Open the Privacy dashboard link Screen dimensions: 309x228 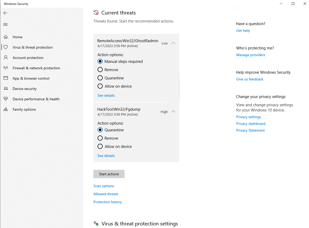[251, 124]
